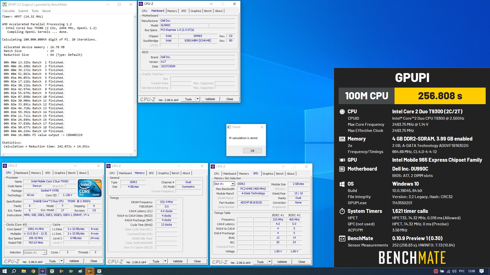The width and height of the screenshot is (490, 275).
Task: Open the Action Center notifications icon
Action: (482, 271)
